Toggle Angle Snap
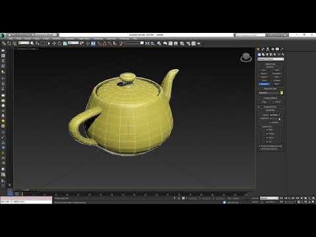This screenshot has height=237, width=316. tap(105, 43)
